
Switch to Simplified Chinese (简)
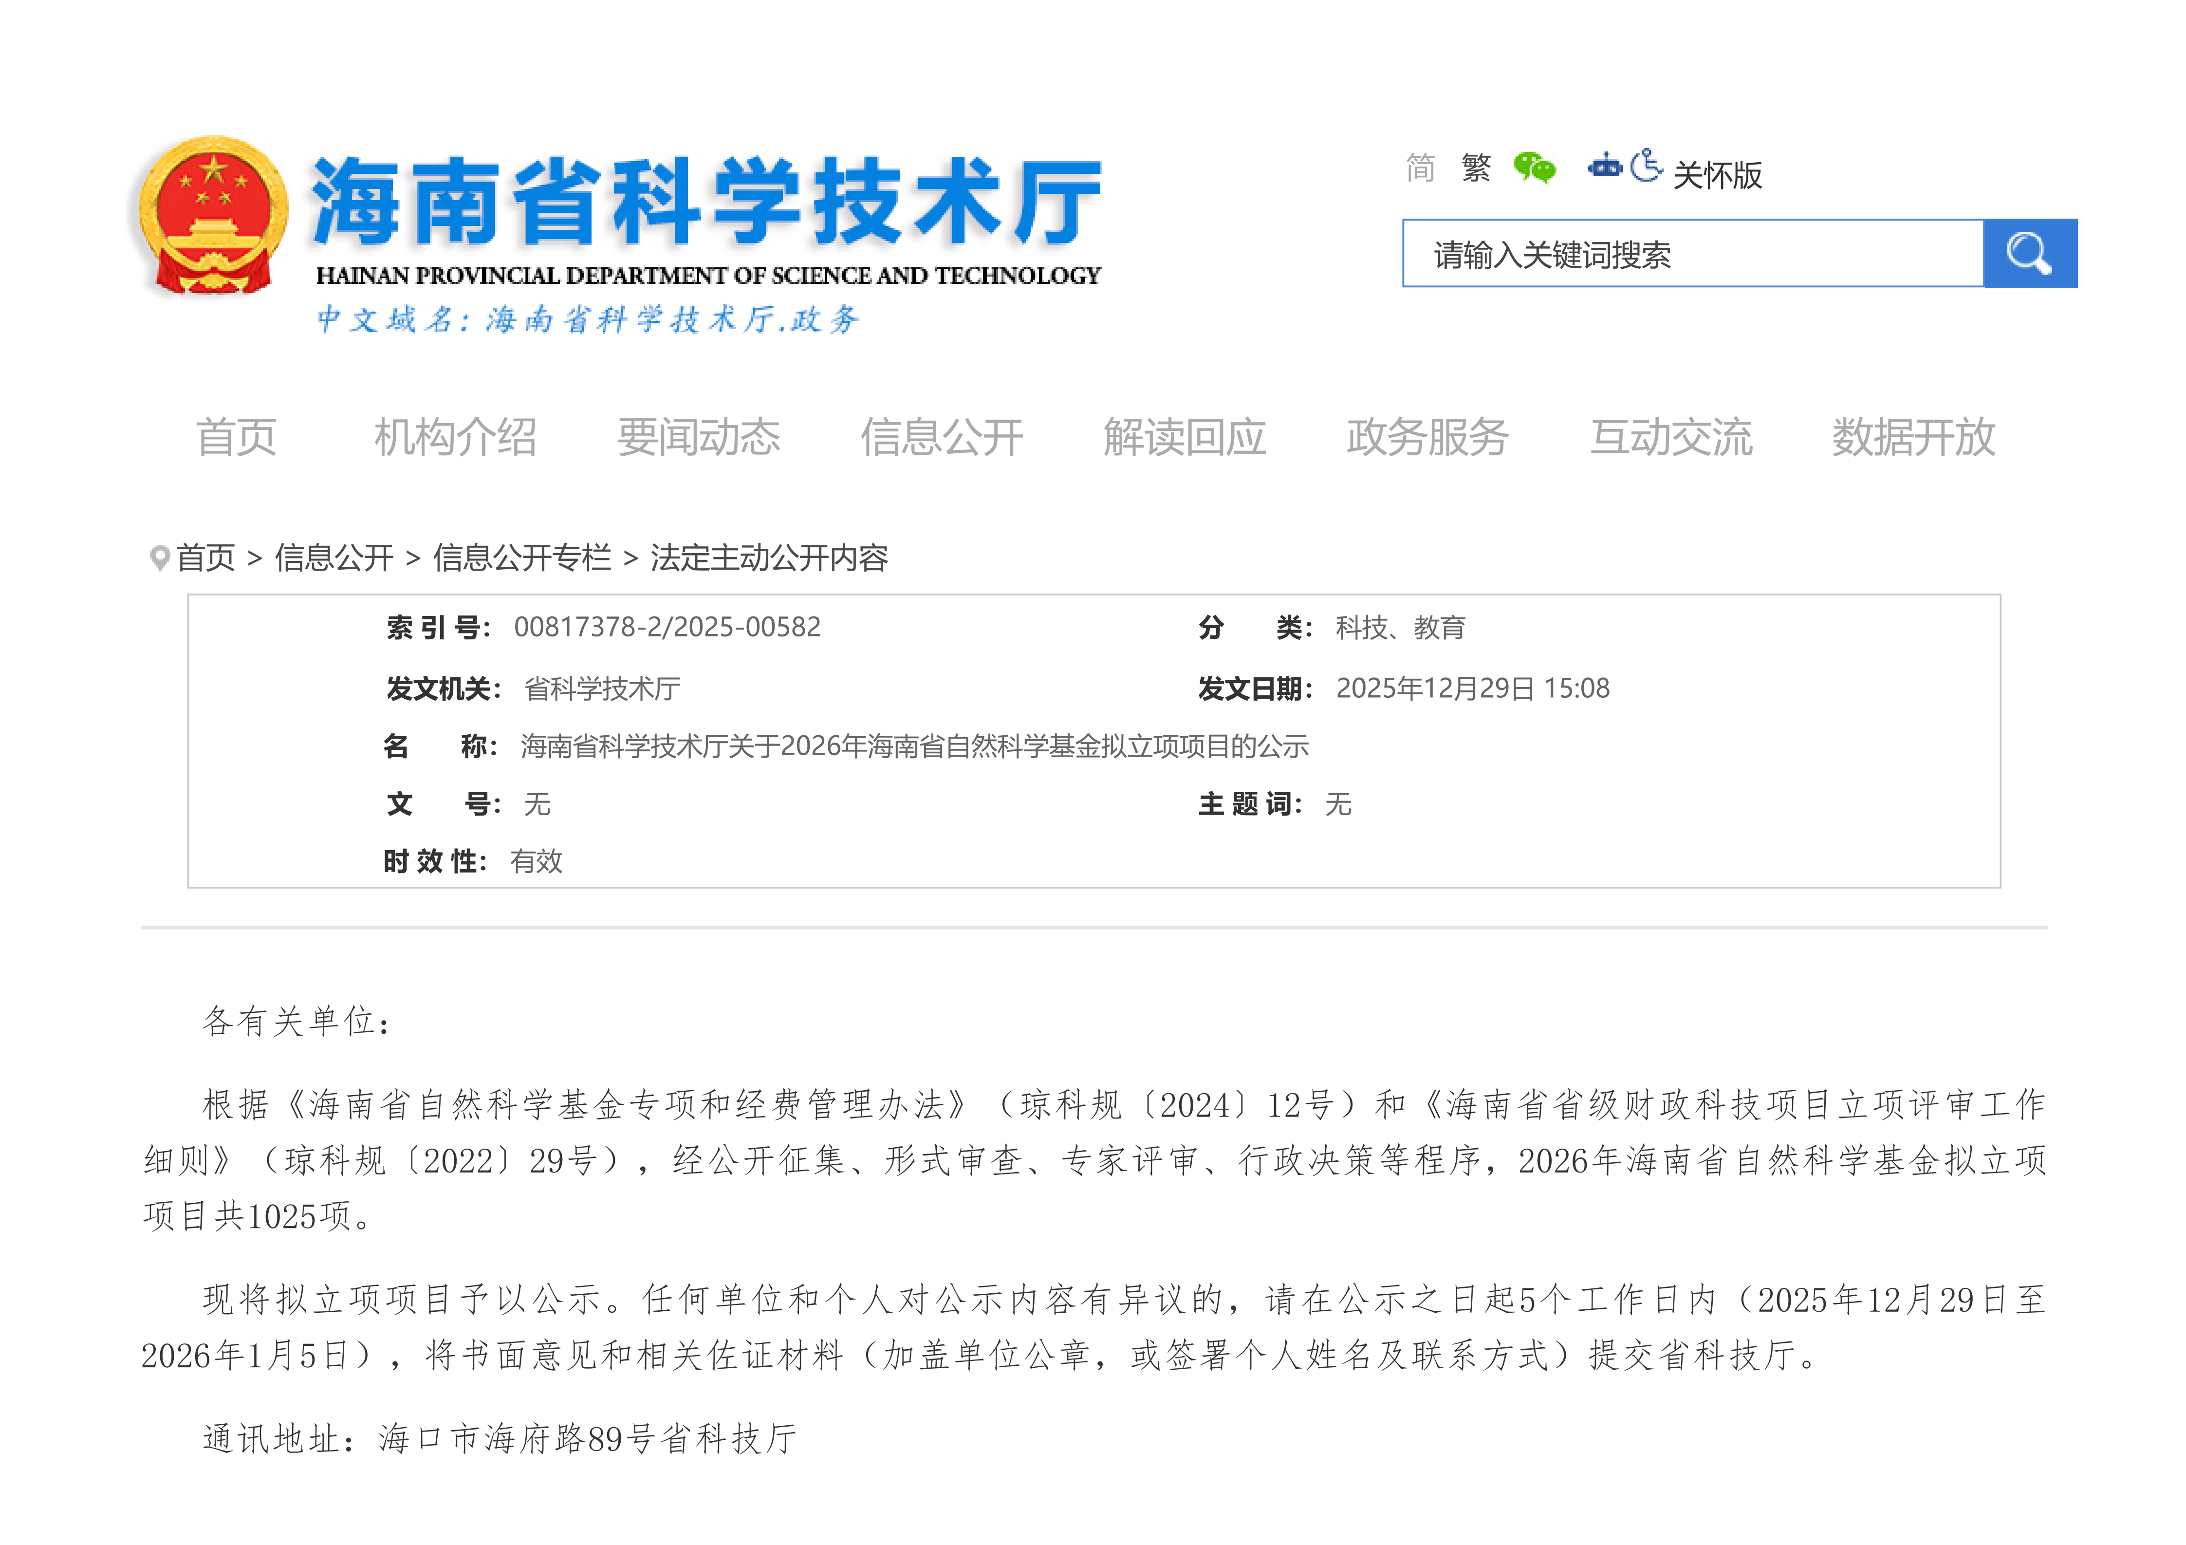(x=1420, y=168)
